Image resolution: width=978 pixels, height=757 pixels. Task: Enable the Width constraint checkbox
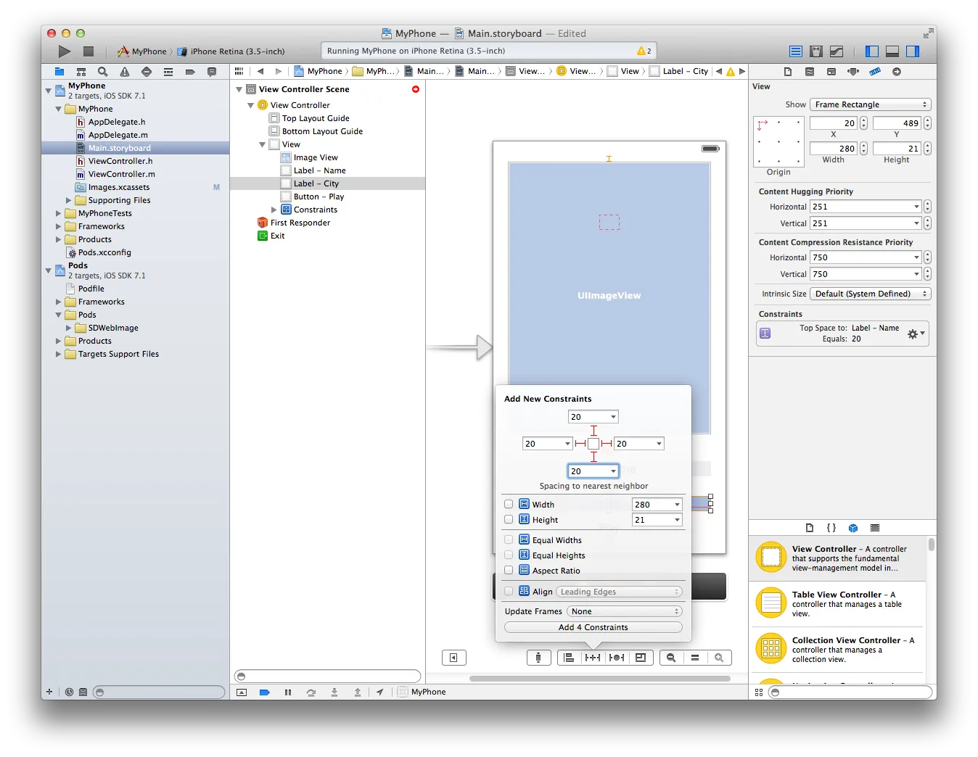[x=509, y=505]
